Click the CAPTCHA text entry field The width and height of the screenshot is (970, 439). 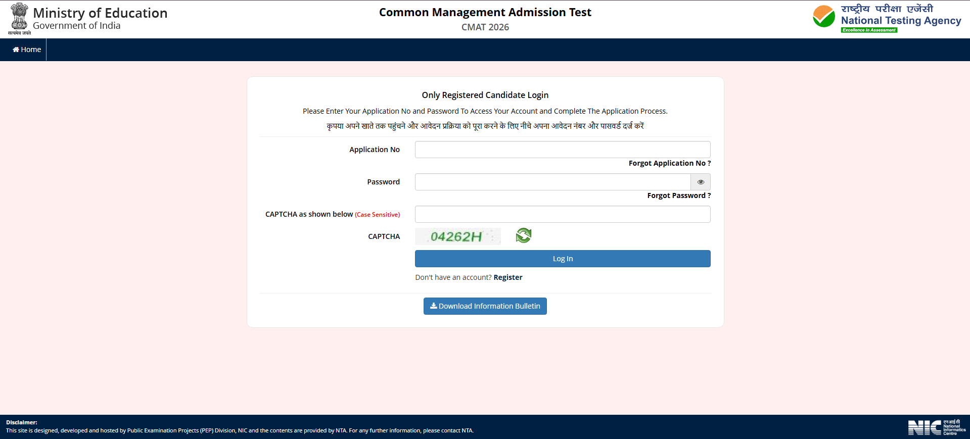[x=563, y=214]
